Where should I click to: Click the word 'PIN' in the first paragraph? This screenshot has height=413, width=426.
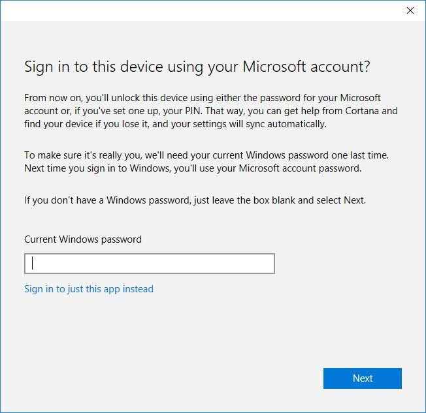pos(193,111)
